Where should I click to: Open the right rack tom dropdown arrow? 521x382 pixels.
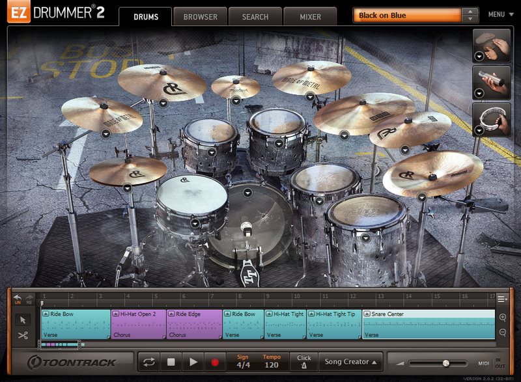279,144
